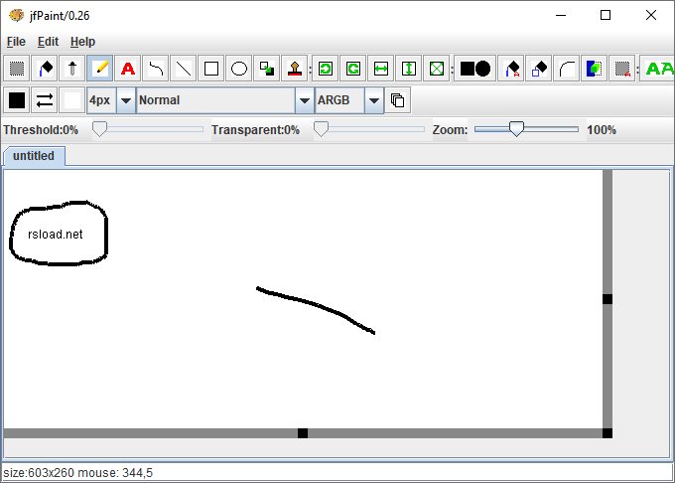Select the substitute color tool with green arrow
The height and width of the screenshot is (483, 675).
click(x=266, y=69)
